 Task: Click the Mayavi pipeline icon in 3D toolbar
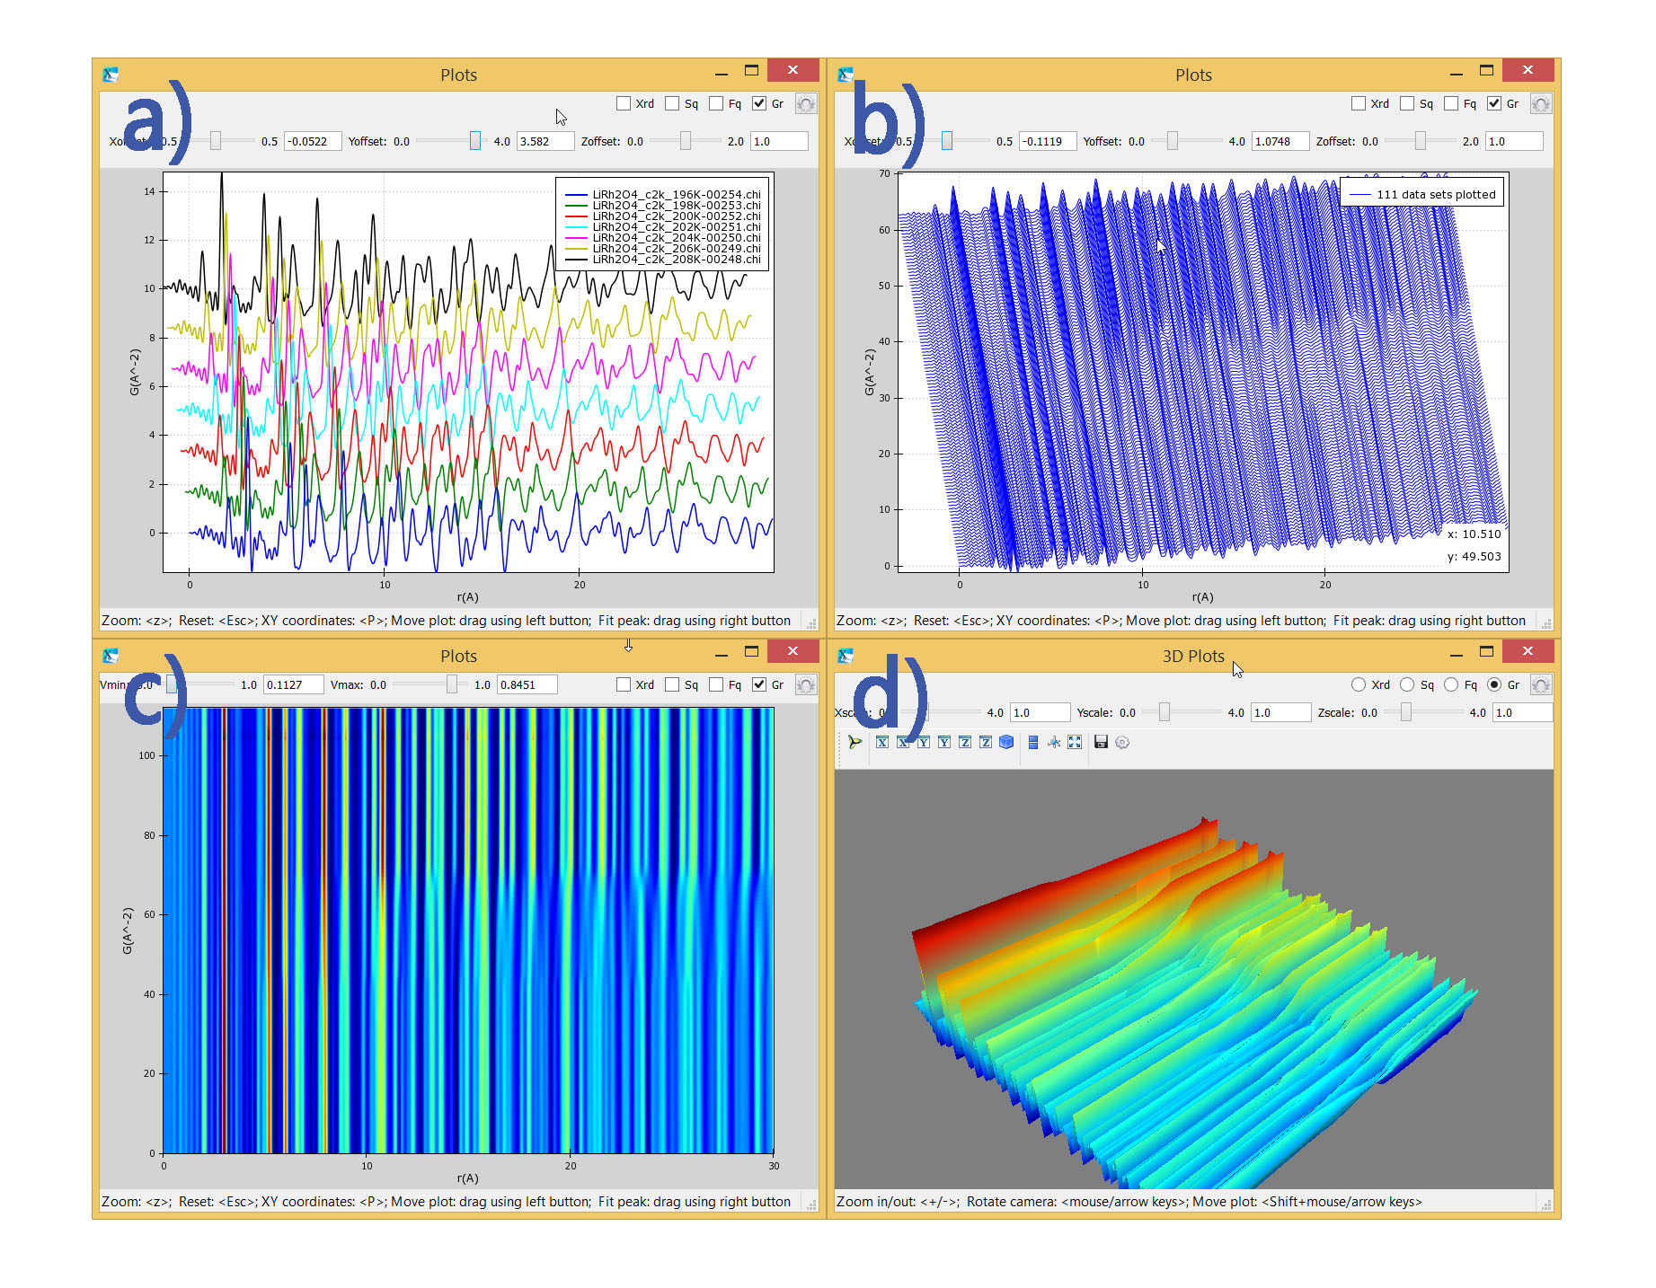(855, 742)
